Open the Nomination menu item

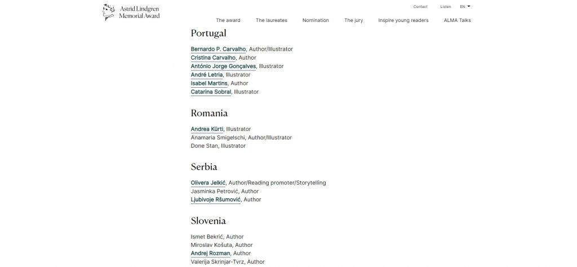pos(316,20)
